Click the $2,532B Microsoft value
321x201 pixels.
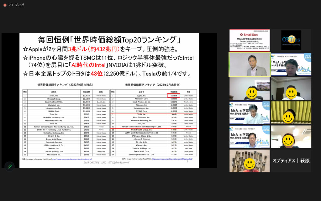(x=86, y=99)
